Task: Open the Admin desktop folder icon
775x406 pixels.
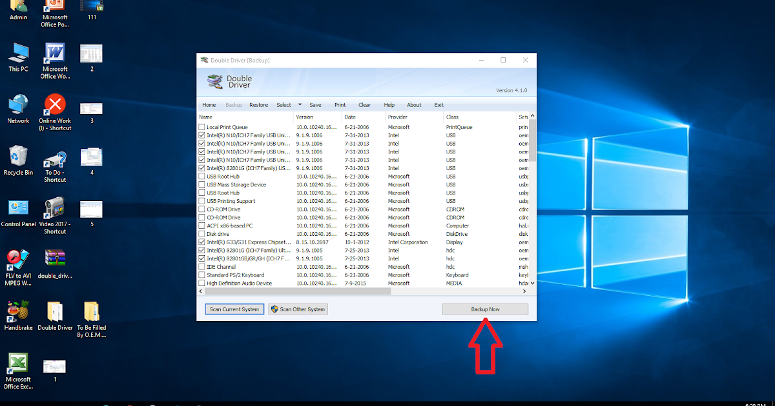Action: point(18,8)
